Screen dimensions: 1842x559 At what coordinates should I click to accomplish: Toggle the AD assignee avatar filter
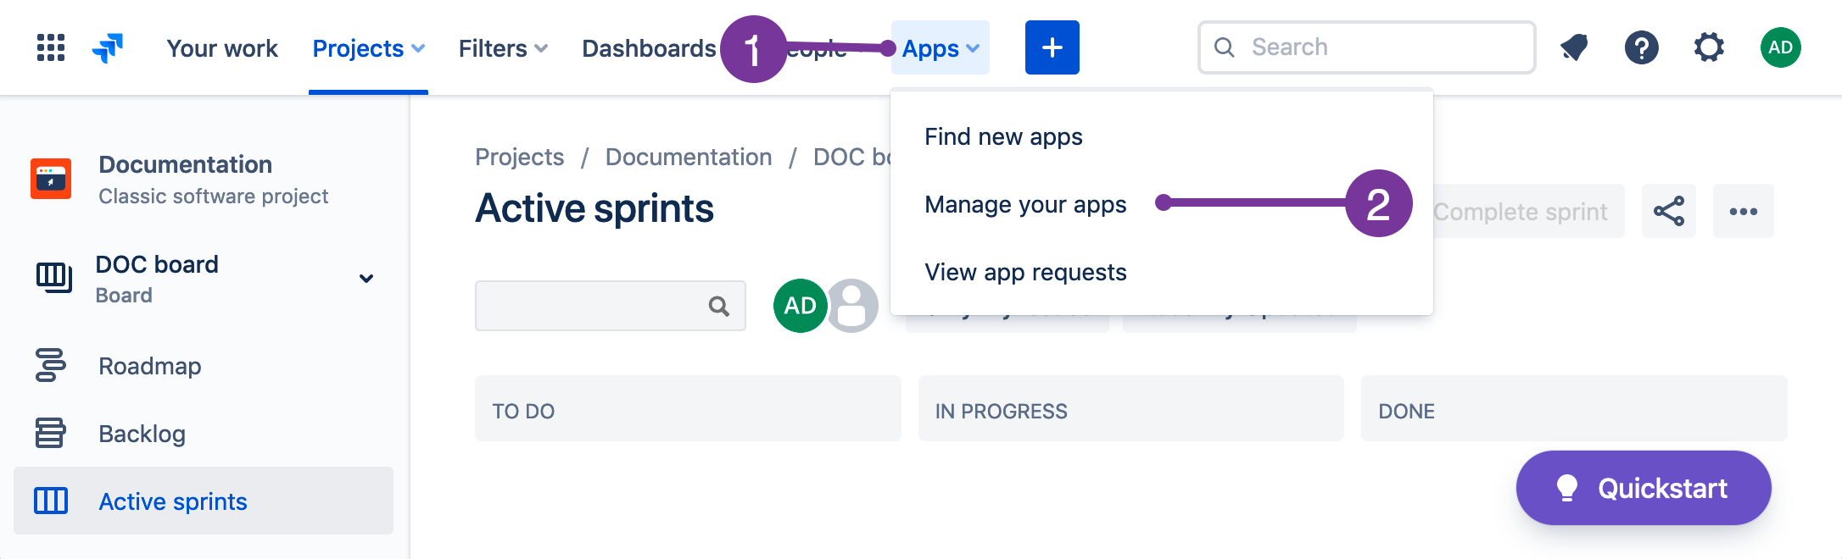pos(801,306)
